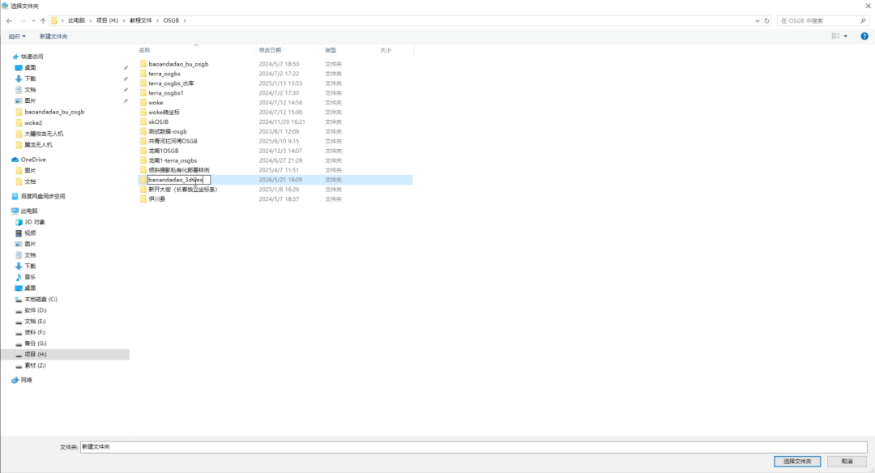Open the help question mark icon
The height and width of the screenshot is (473, 875).
[x=864, y=36]
